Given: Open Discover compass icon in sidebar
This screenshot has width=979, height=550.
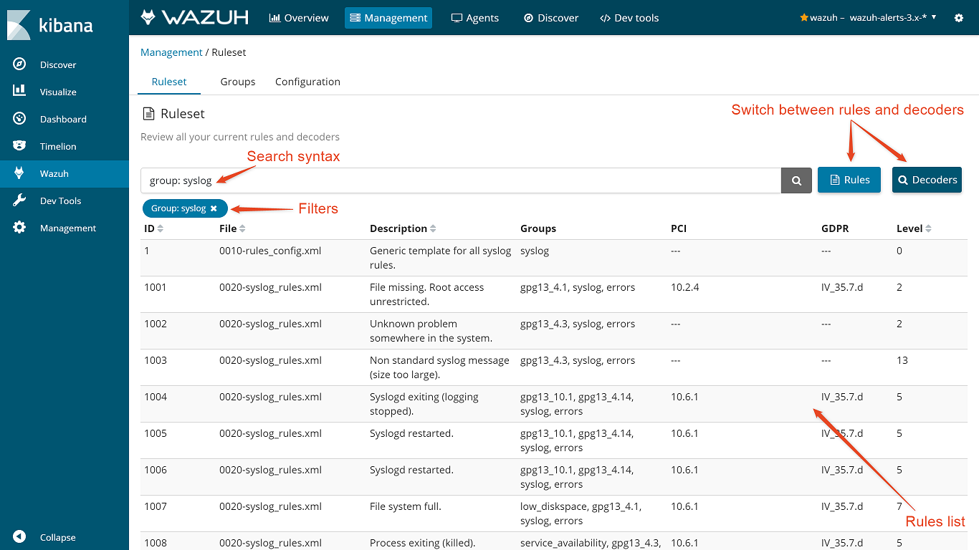Looking at the screenshot, I should click(19, 64).
